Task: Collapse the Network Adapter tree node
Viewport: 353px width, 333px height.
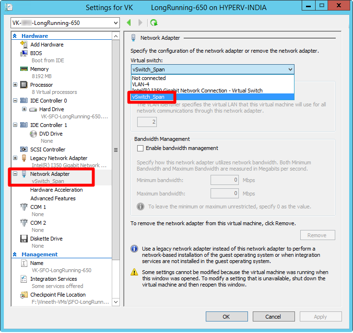Action: [x=15, y=174]
